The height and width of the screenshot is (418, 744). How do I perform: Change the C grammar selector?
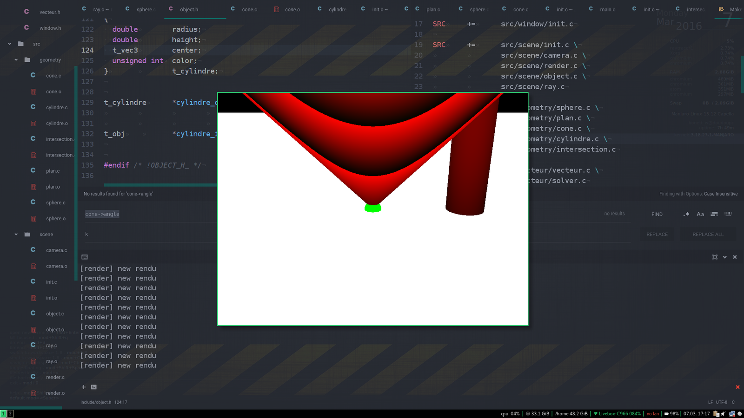click(x=733, y=402)
